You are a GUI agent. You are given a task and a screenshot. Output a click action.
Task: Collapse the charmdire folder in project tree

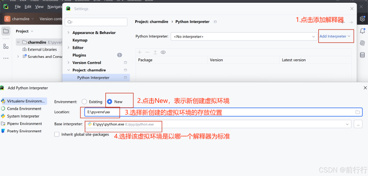[18, 42]
